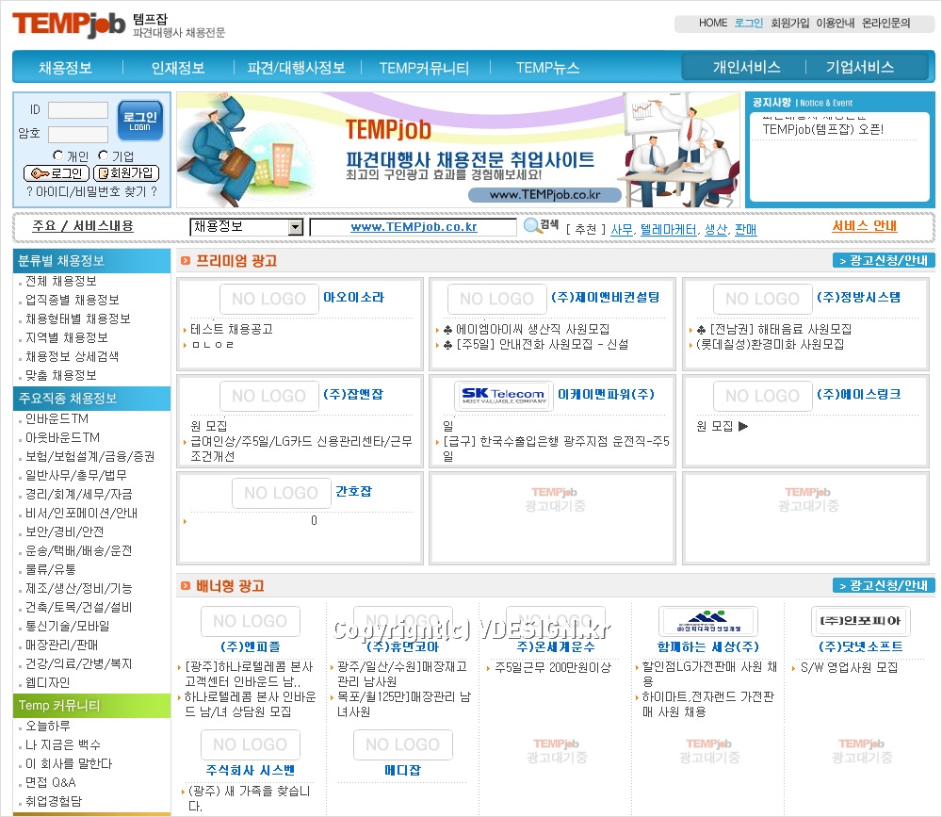Open 오늘하루 community board
This screenshot has height=817, width=942.
click(47, 726)
